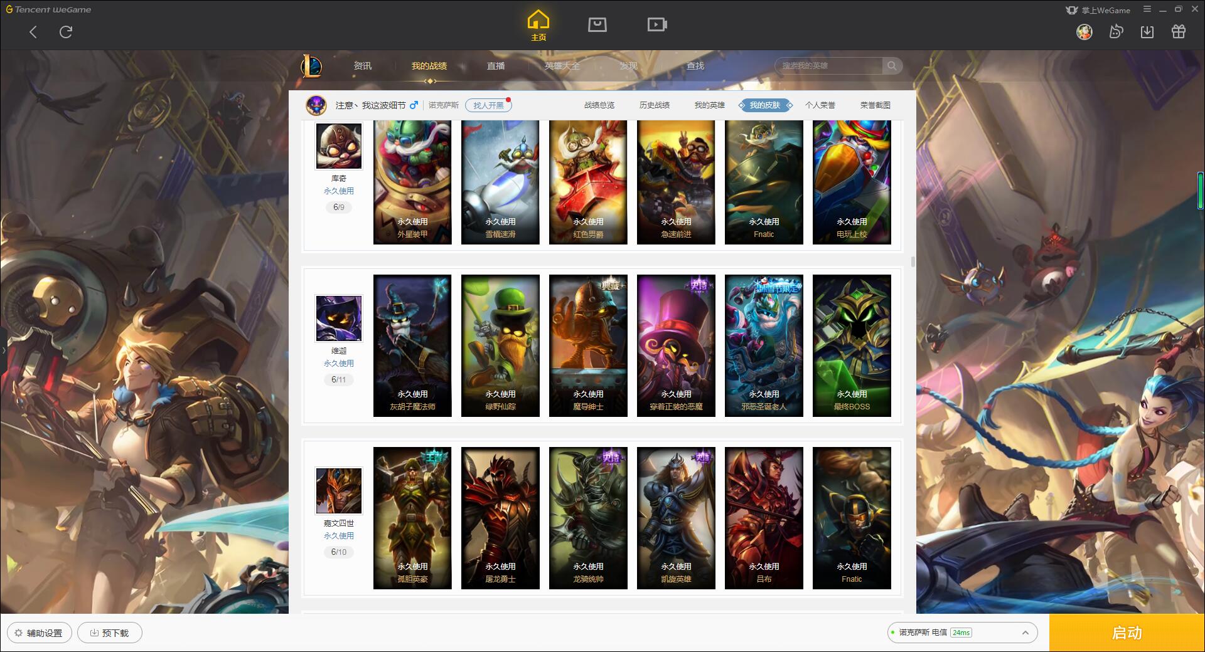Open the download manager icon
Image resolution: width=1205 pixels, height=652 pixels.
tap(1147, 31)
